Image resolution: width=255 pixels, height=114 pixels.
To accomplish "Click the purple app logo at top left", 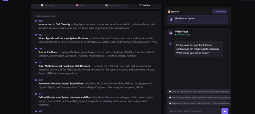I will pos(6,1).
